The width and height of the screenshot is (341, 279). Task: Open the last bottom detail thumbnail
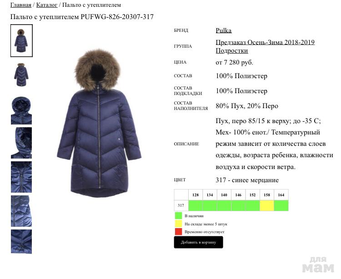pyautogui.click(x=21, y=242)
